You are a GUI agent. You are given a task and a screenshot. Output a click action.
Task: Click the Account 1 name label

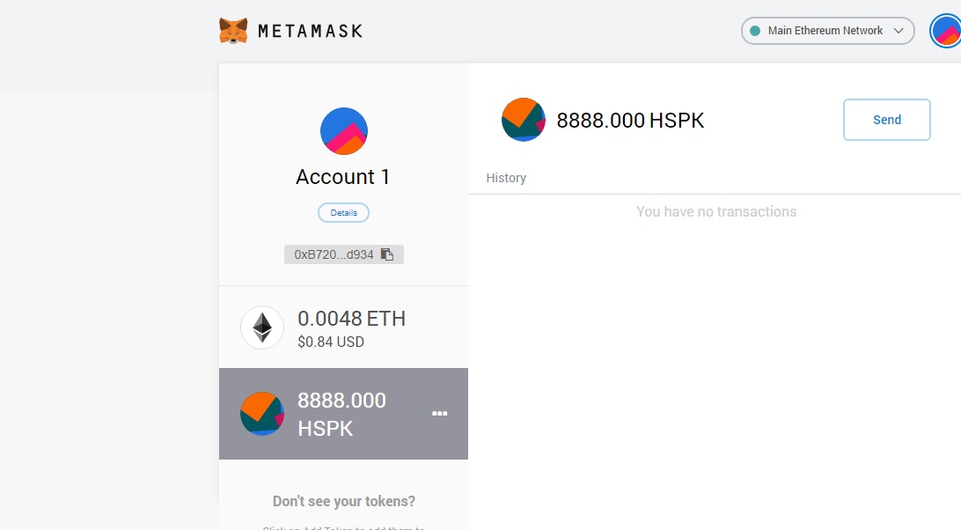pyautogui.click(x=343, y=177)
